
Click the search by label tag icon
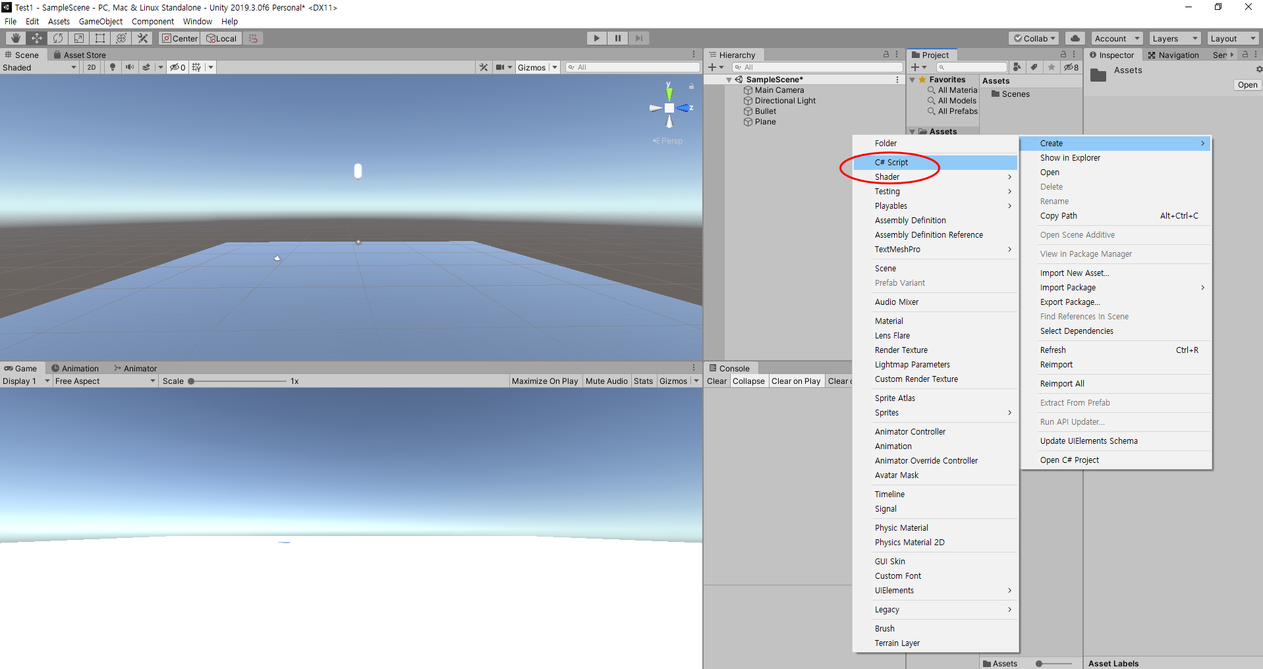(1034, 67)
